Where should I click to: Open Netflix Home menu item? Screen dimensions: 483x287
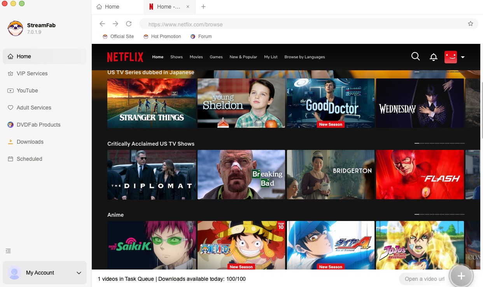pyautogui.click(x=158, y=57)
